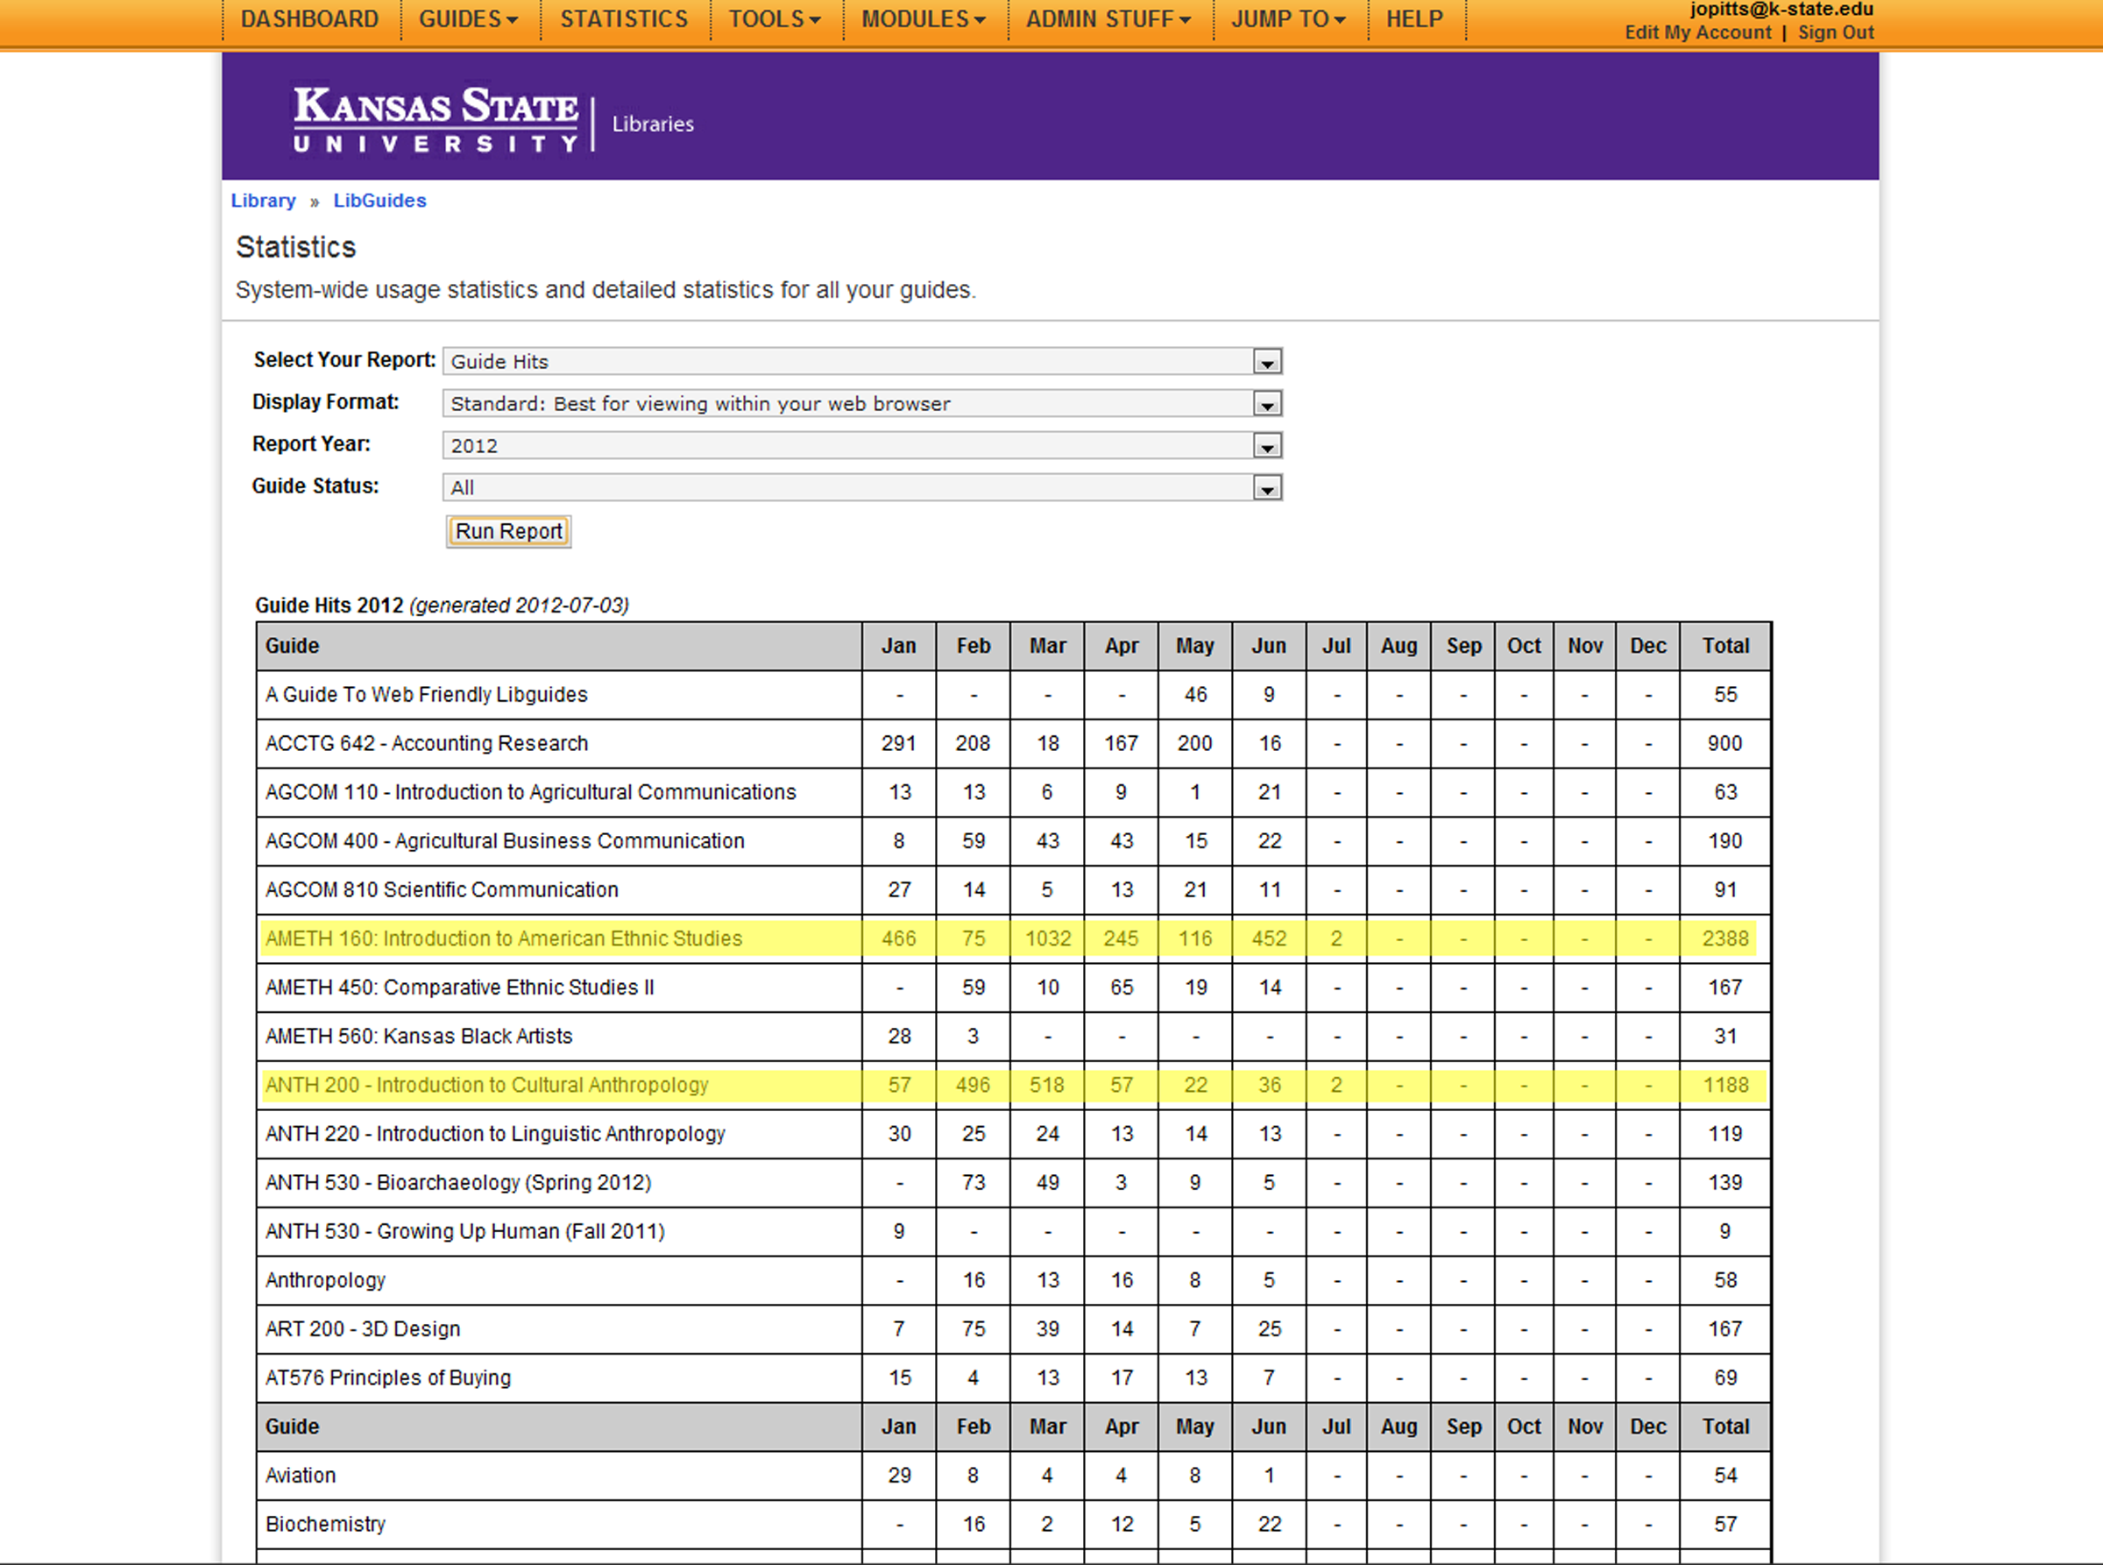Expand the Guides menu
2103x1565 pixels.
pos(468,19)
